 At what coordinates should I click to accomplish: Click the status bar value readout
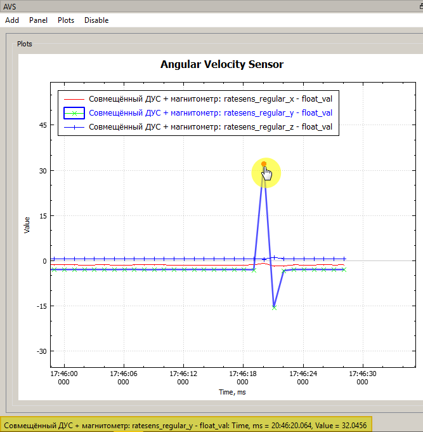point(188,424)
